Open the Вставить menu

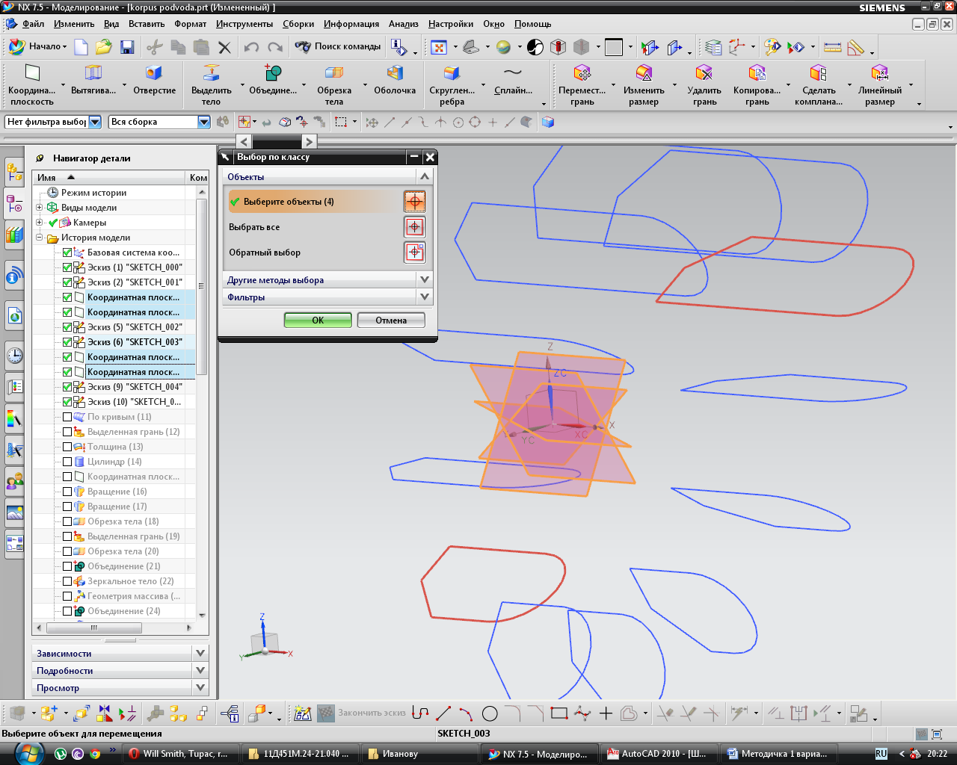click(x=147, y=24)
